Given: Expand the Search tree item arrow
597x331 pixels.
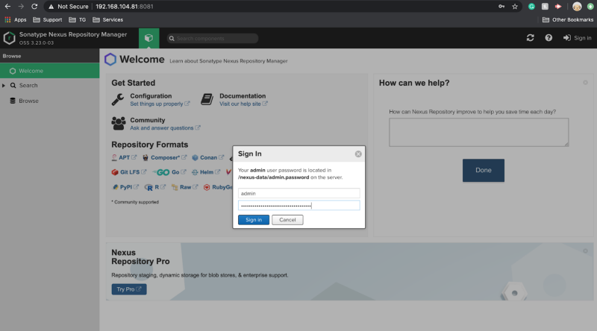Looking at the screenshot, I should pos(4,86).
